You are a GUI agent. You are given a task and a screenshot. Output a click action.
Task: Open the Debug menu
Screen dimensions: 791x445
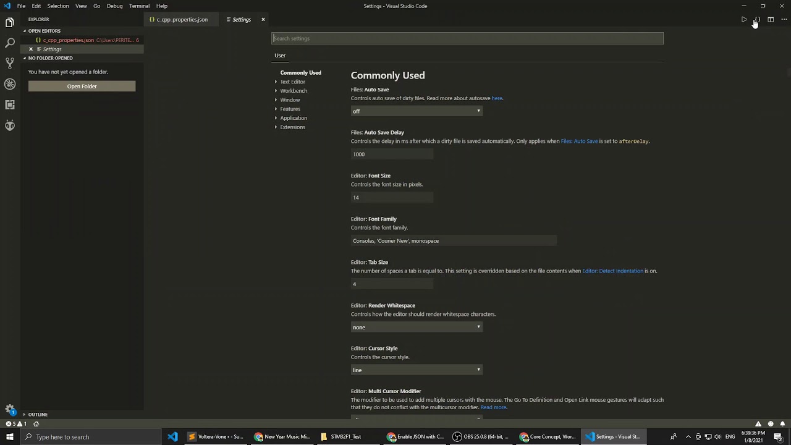[115, 6]
